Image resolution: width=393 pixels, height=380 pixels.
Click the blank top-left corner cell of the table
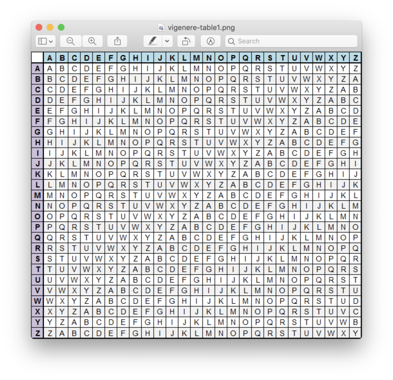37,58
